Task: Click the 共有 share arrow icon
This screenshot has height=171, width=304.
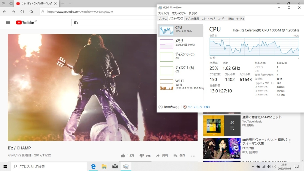Action: 158,156
